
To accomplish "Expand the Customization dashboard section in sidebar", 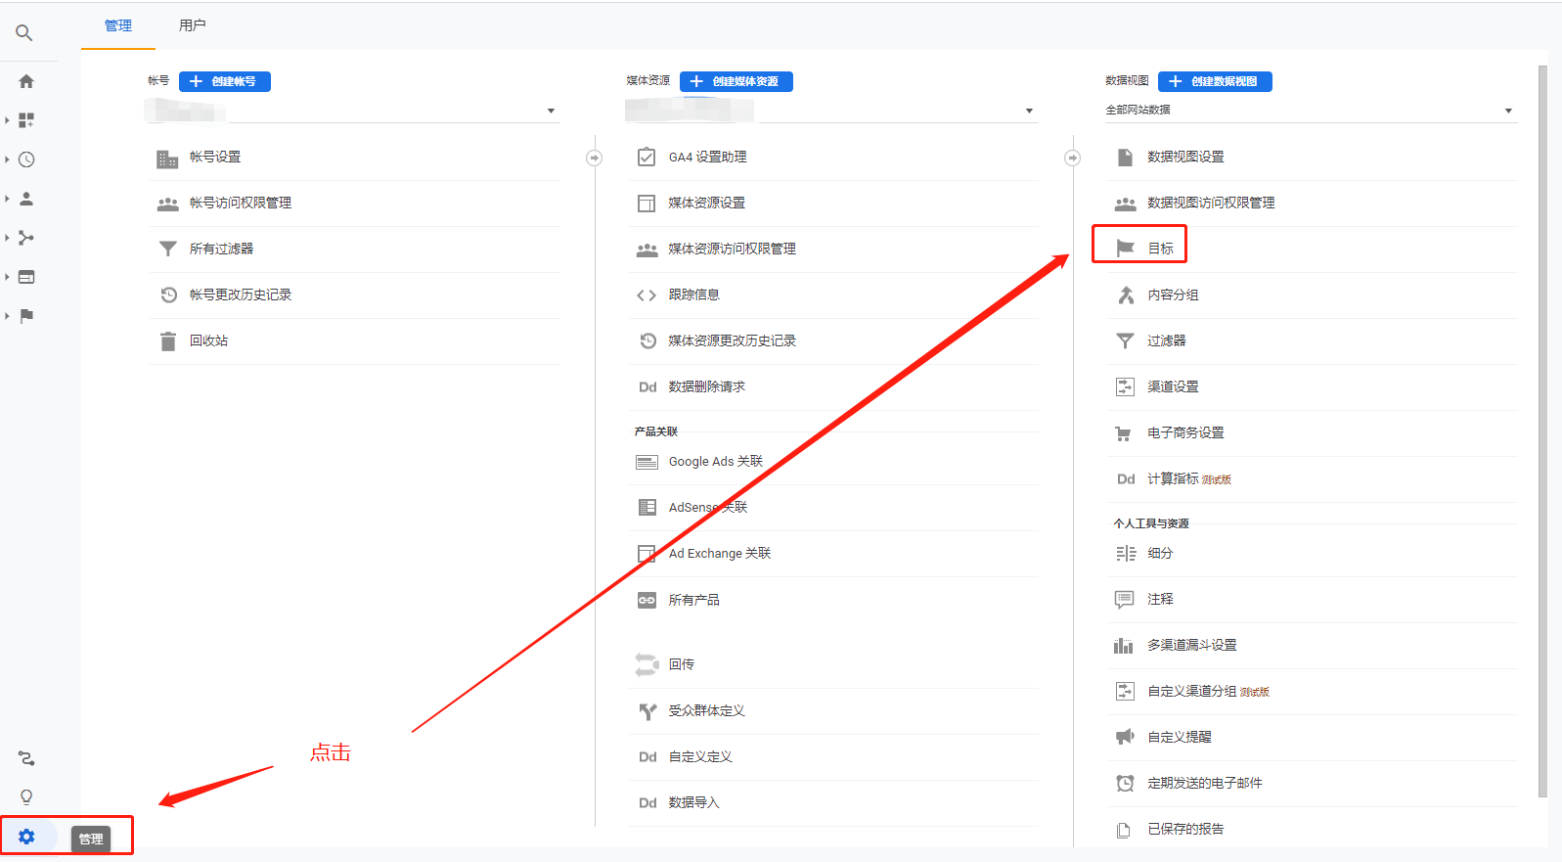I will click(26, 120).
